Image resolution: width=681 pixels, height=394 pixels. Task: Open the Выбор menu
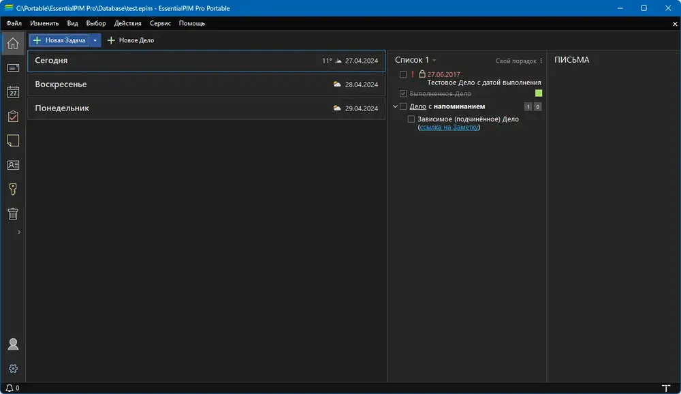click(x=96, y=23)
